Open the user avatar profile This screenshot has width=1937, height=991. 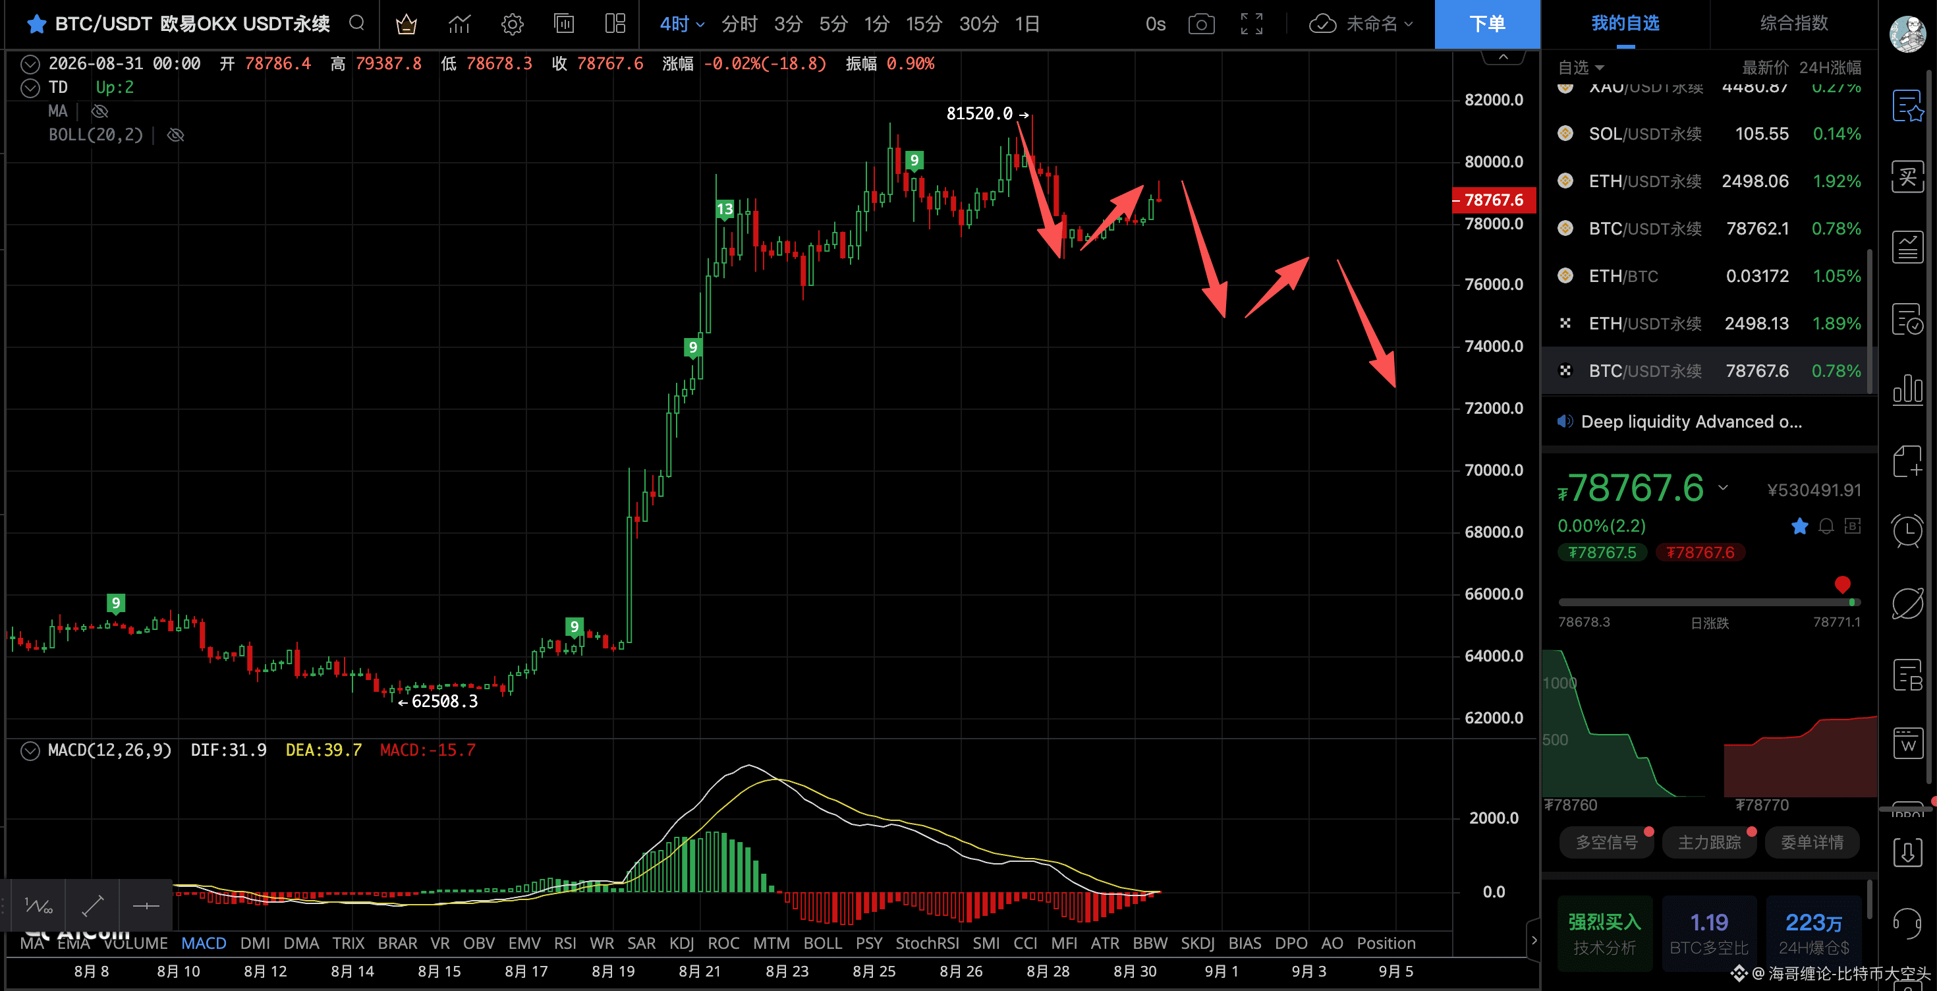pos(1909,33)
